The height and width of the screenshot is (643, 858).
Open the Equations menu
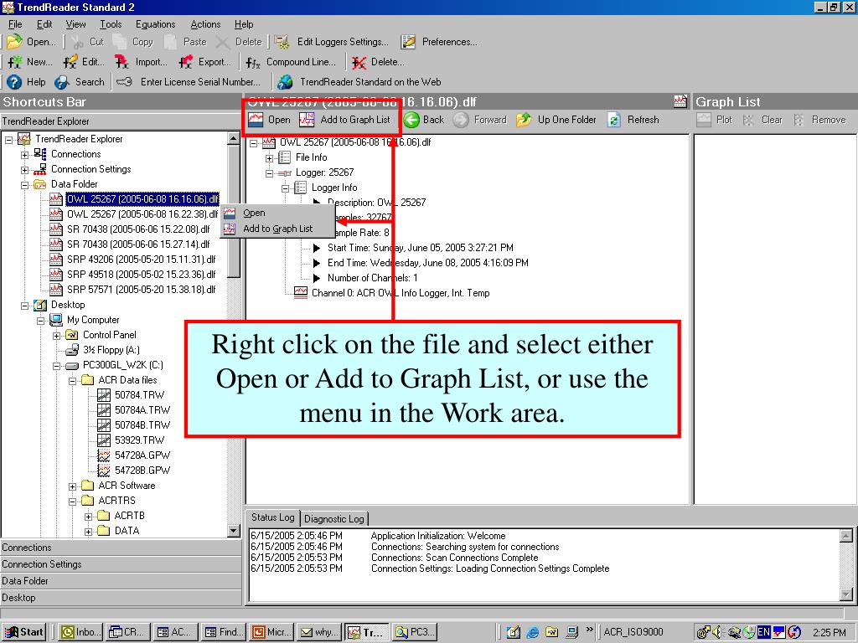[x=155, y=24]
